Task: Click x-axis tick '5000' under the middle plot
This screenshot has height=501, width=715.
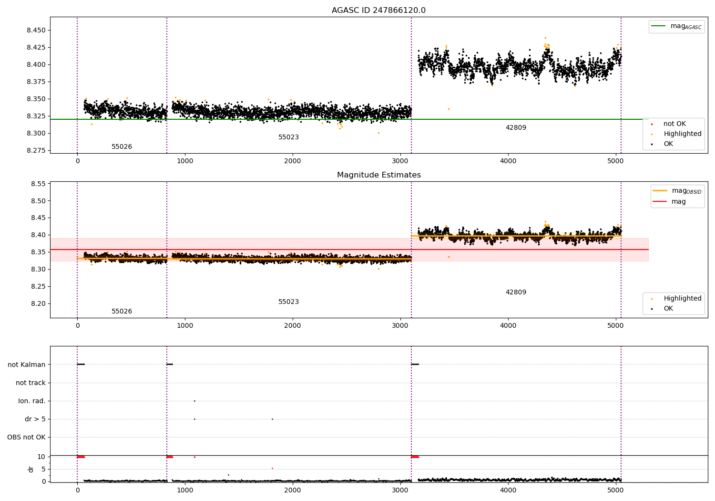Action: pyautogui.click(x=616, y=326)
